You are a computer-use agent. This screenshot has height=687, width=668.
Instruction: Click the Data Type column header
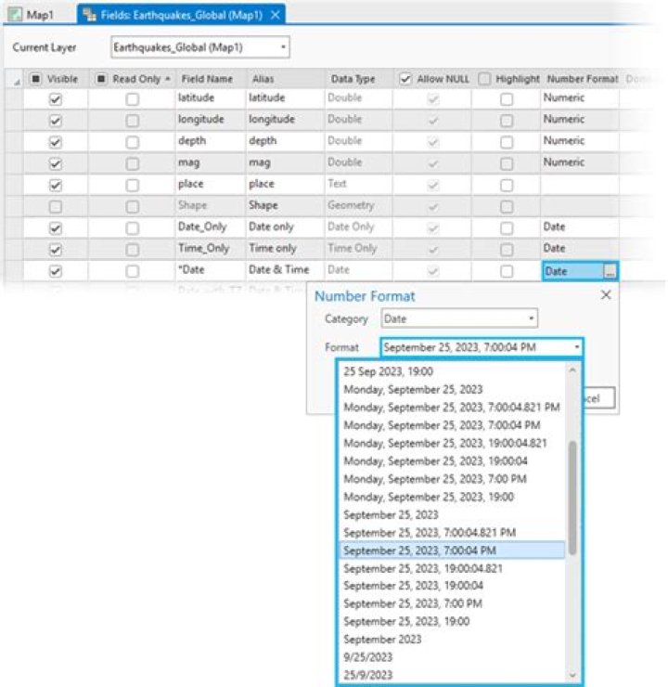click(353, 79)
